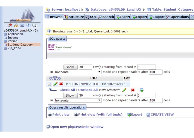Click the phpMyAdmin logo
This screenshot has height=138, width=194.
click(x=22, y=15)
